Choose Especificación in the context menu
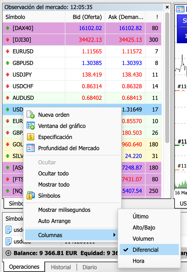The width and height of the screenshot is (187, 272). (x=55, y=137)
